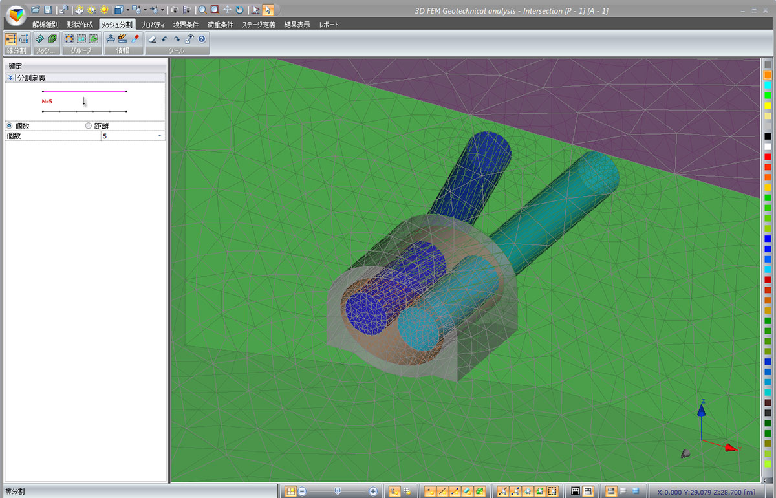Screen dimensions: 776x498
Task: Toggle the dashed rectangle selection mode
Action: point(552,492)
